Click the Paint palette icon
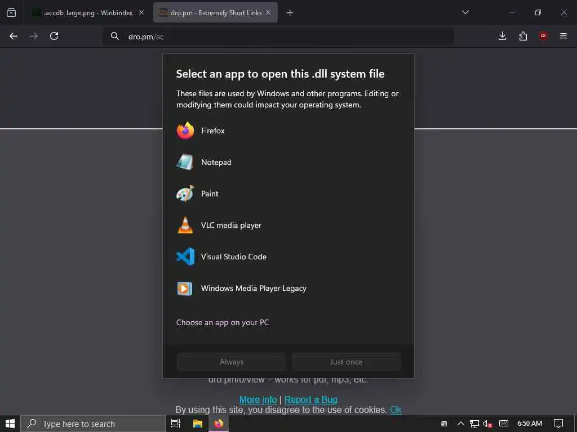 [x=185, y=193]
